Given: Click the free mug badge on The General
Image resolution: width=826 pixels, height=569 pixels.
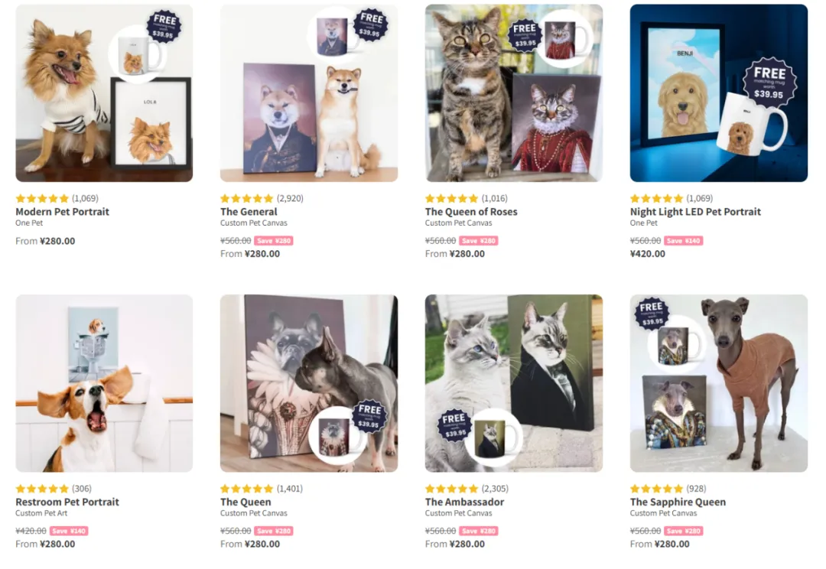Looking at the screenshot, I should point(372,24).
